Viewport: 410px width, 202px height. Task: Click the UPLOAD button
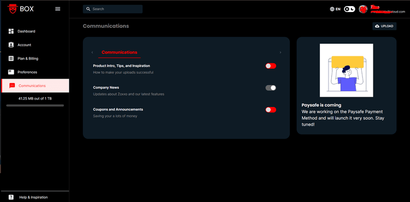[x=384, y=26]
